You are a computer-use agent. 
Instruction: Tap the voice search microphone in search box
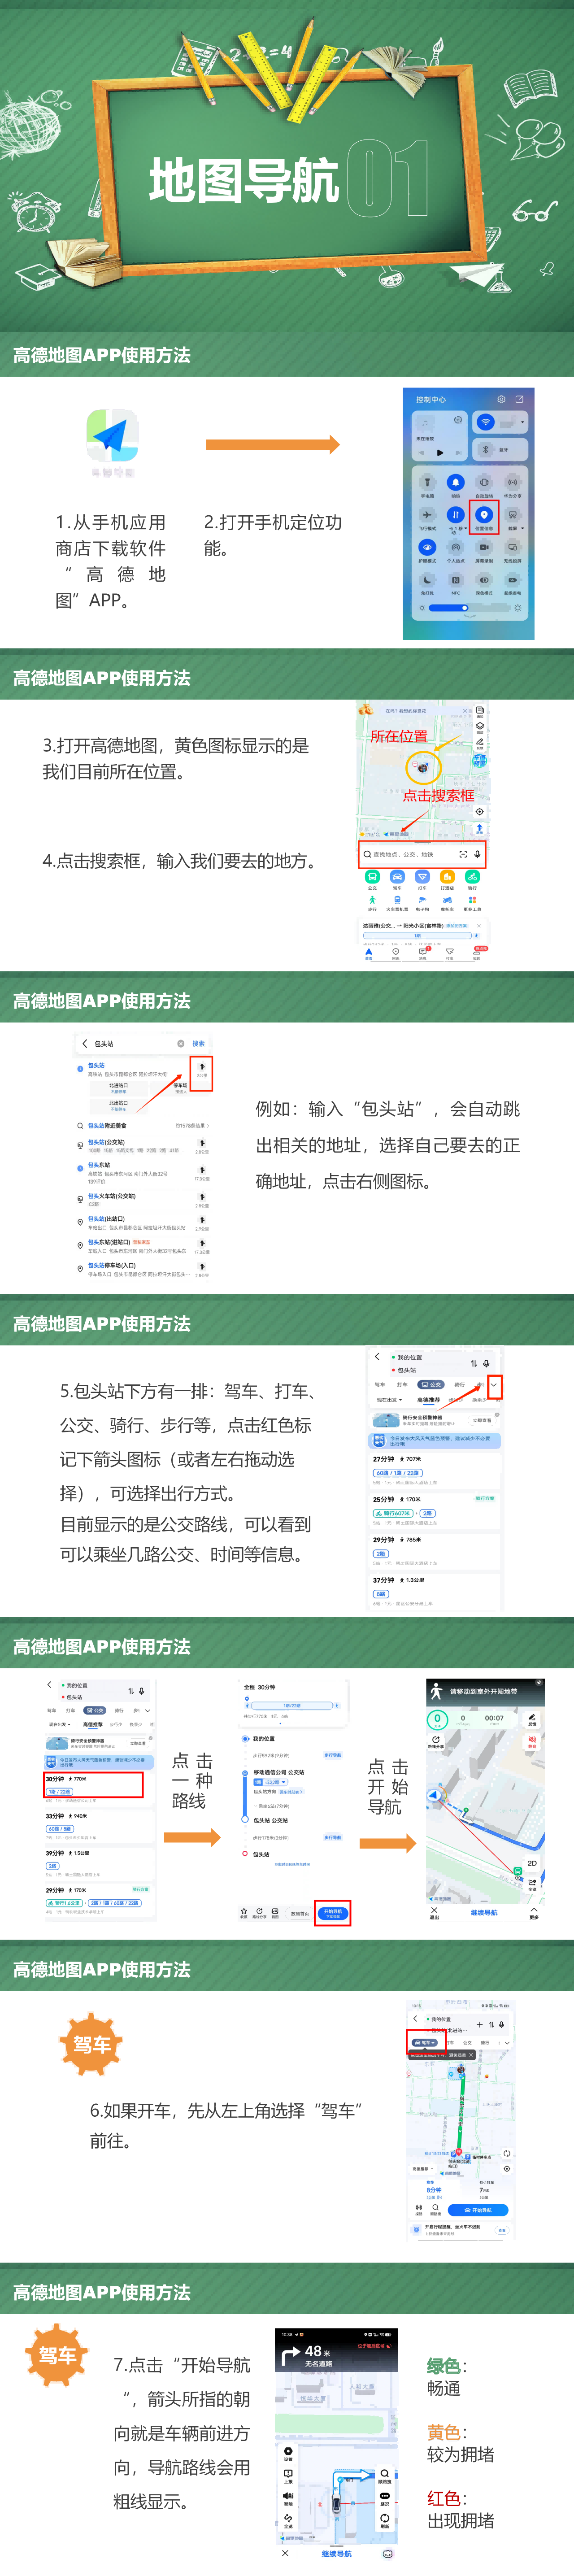(478, 855)
